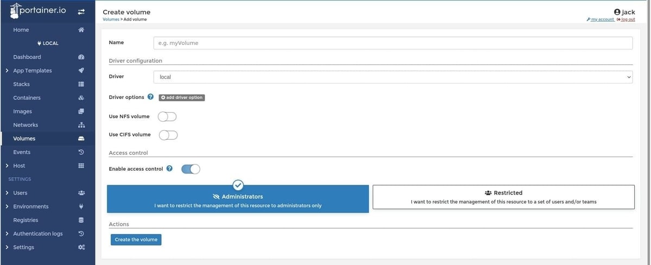651x265 pixels.
Task: Click the Home house icon
Action: 81,30
